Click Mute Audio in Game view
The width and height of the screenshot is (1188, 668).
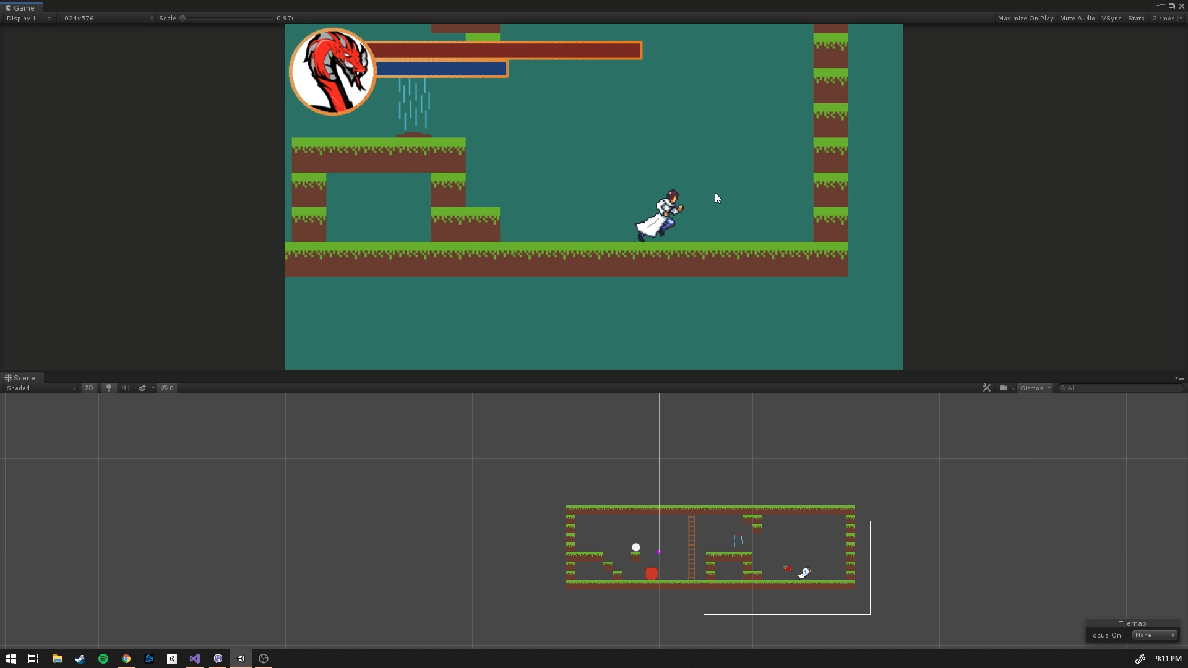[x=1077, y=18]
